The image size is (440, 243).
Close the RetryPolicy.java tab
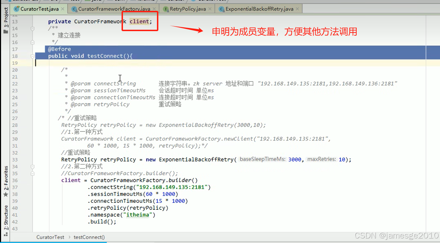pyautogui.click(x=210, y=9)
